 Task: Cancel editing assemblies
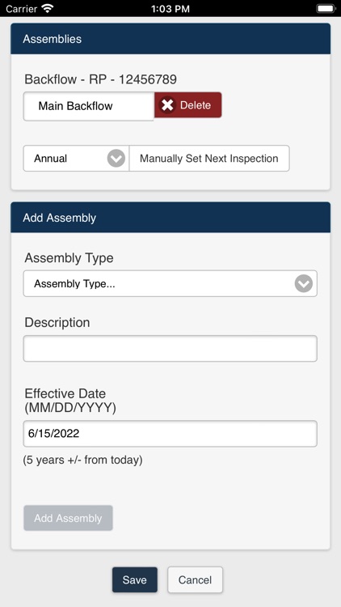pos(195,579)
